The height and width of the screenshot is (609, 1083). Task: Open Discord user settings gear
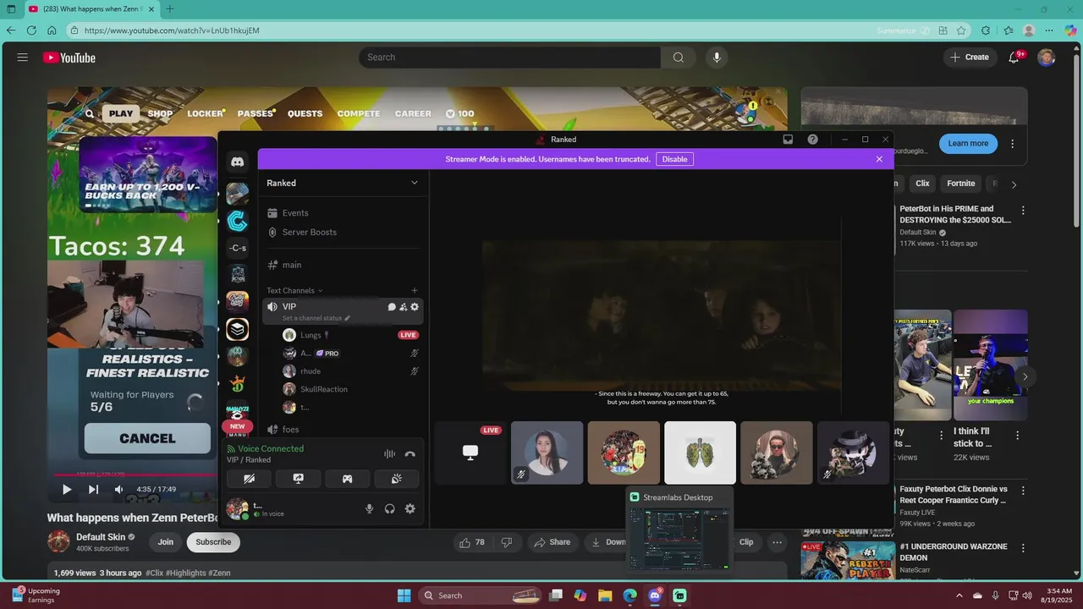click(410, 508)
